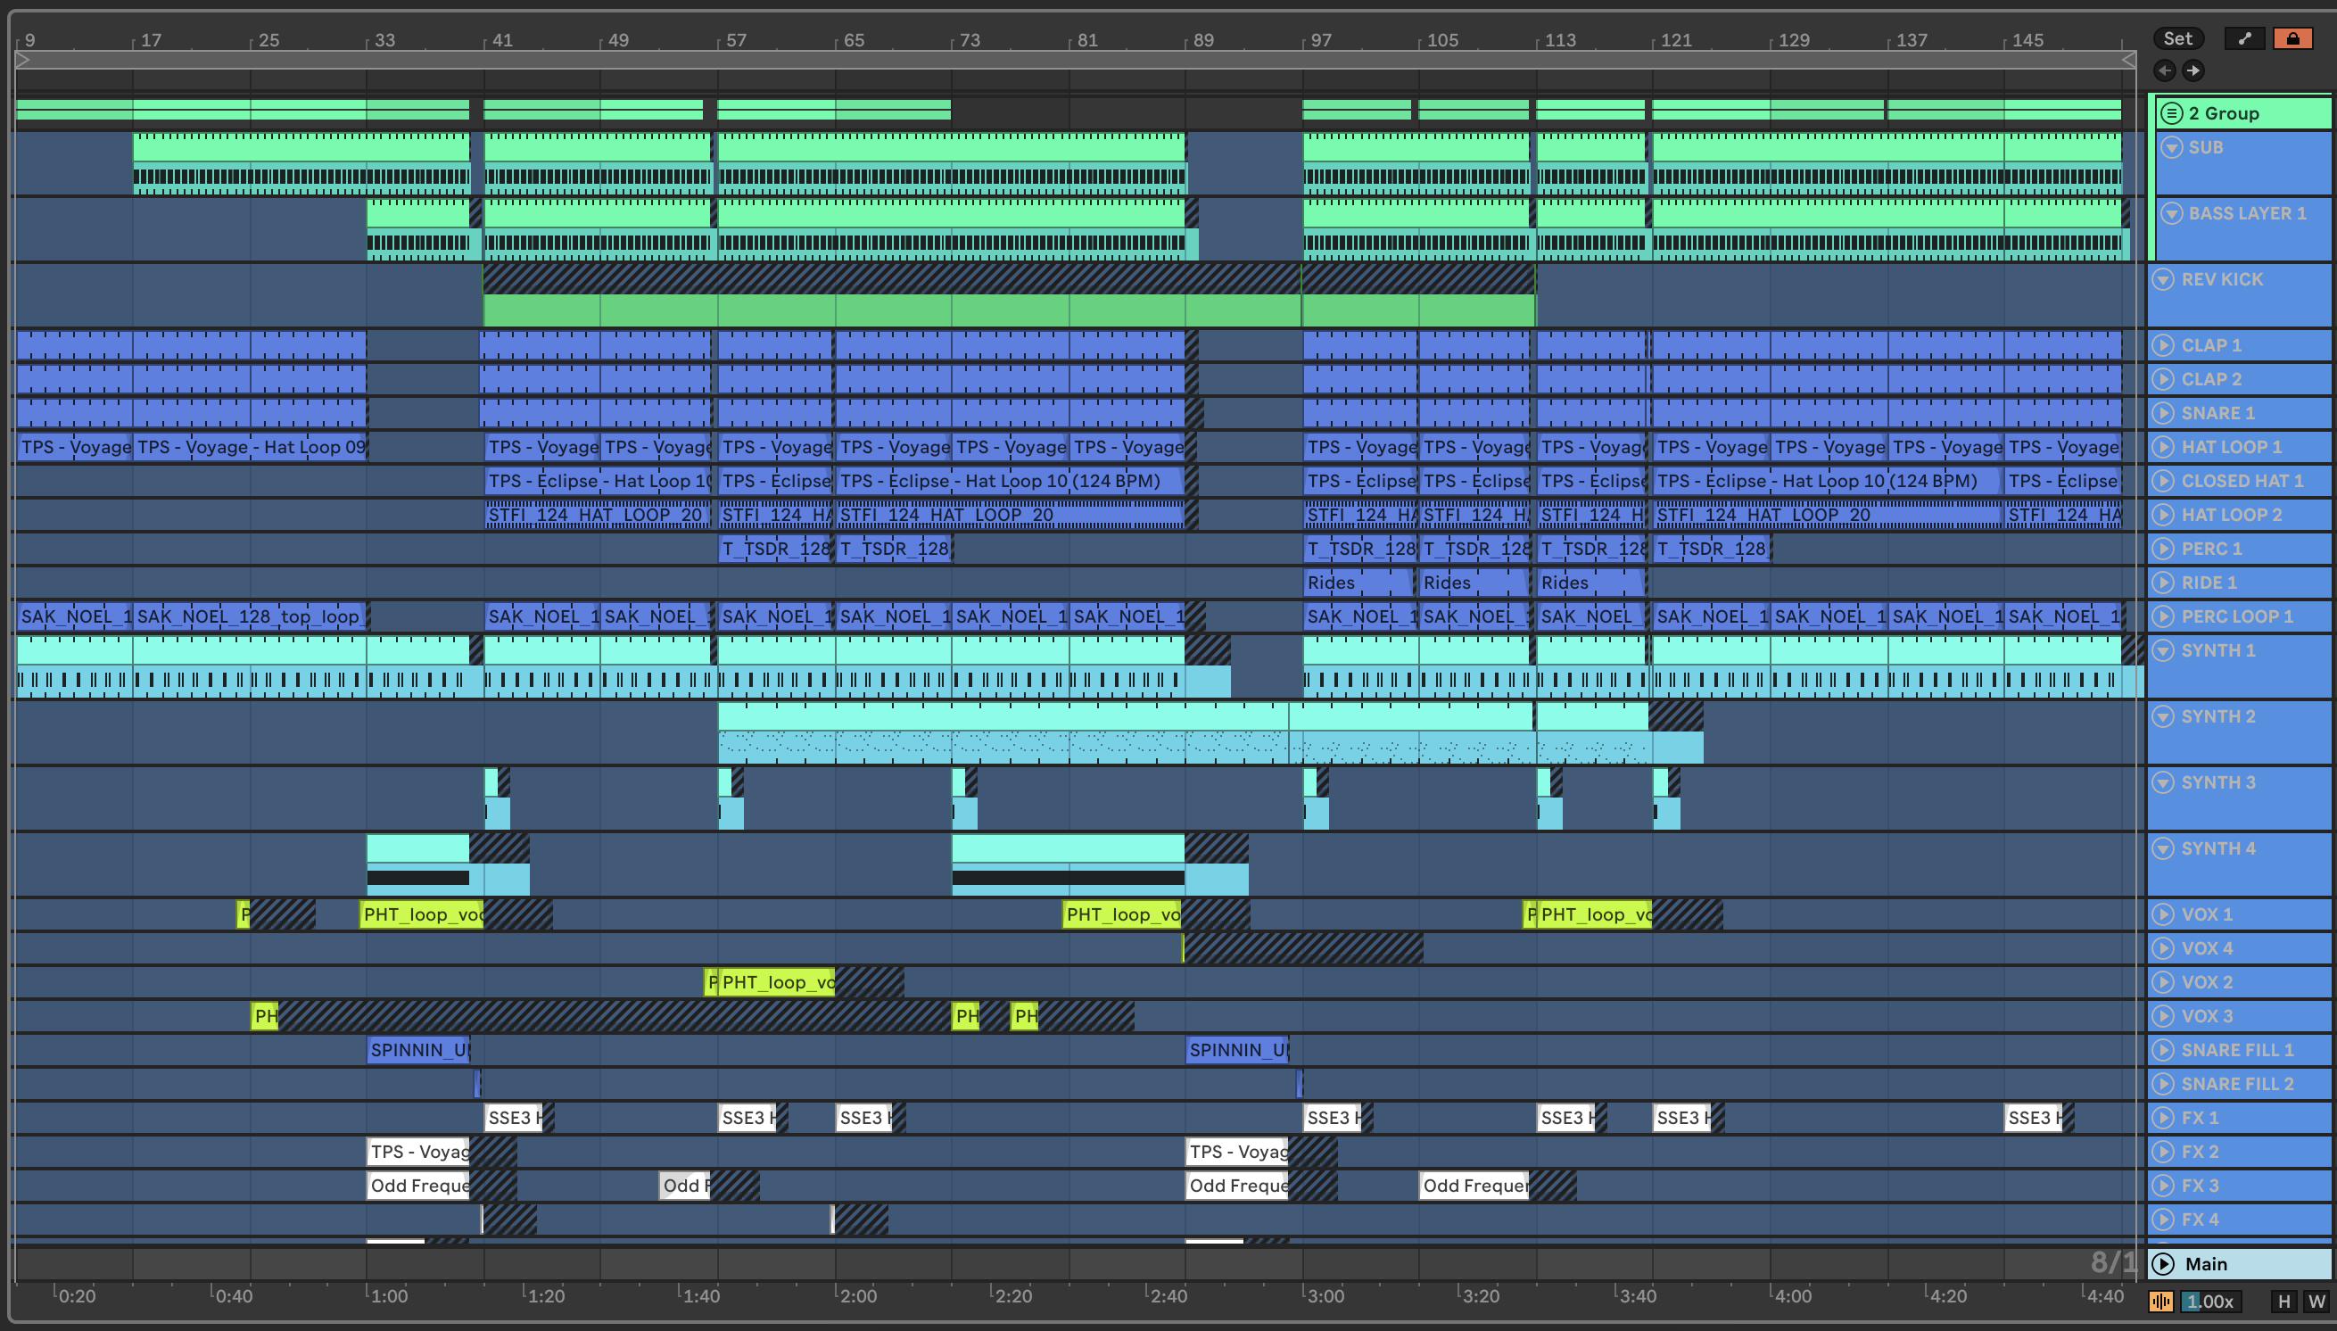The height and width of the screenshot is (1331, 2337).
Task: Unfold the RIDE 1 track
Action: (2162, 583)
